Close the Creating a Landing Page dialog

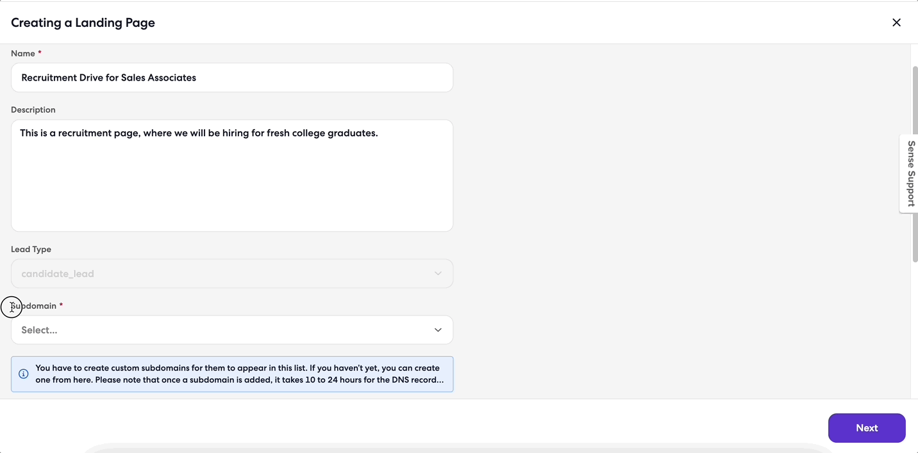896,22
